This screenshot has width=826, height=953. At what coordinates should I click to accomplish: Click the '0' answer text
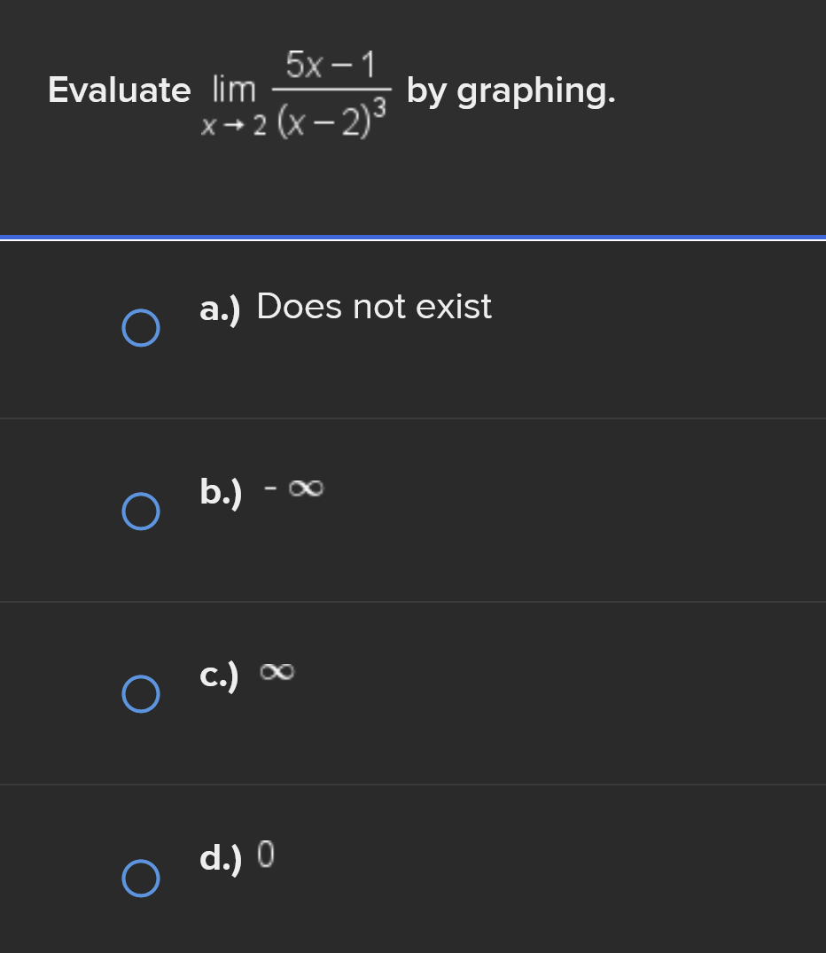pos(266,855)
